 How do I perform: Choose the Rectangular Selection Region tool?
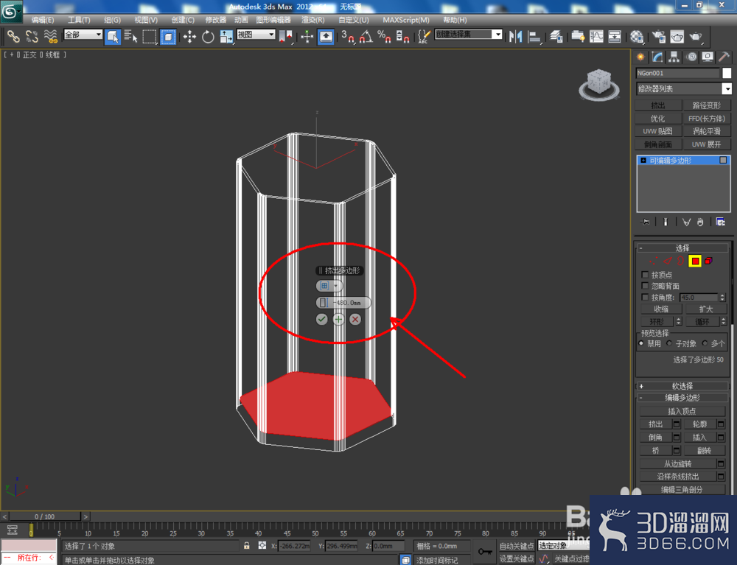(150, 36)
